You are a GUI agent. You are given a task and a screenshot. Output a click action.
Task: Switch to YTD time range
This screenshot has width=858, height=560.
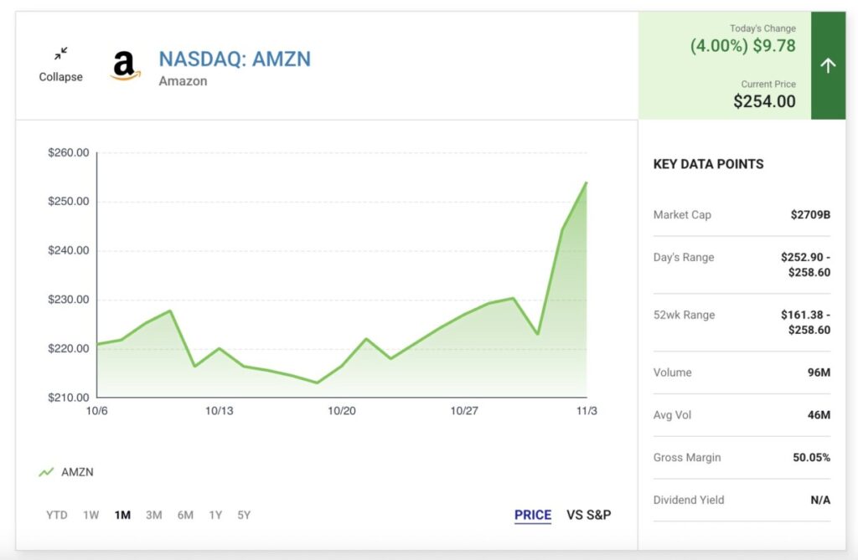56,515
